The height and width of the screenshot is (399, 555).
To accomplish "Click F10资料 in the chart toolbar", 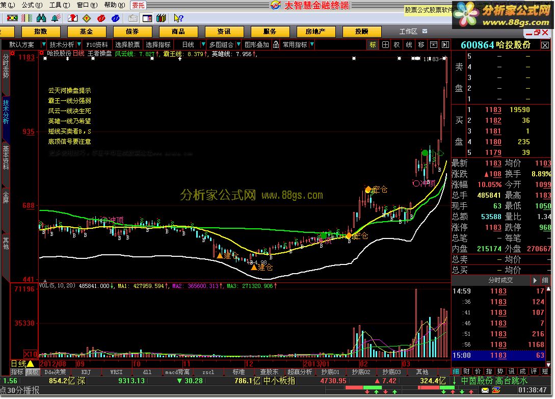I will click(x=97, y=45).
